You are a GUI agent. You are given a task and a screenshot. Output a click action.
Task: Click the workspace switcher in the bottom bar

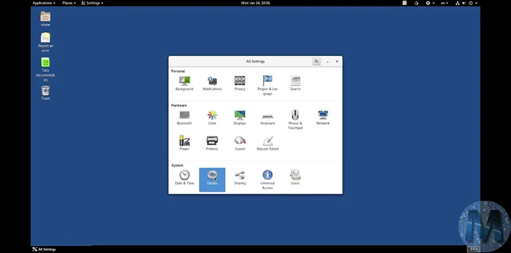point(473,249)
